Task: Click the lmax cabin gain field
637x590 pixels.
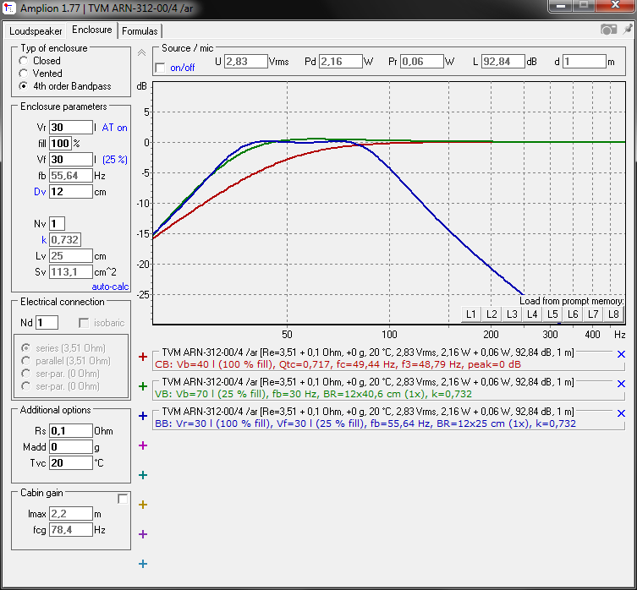Action: pos(71,514)
